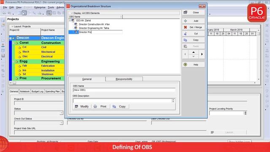Modify the OBS description
The width and height of the screenshot is (270, 152).
click(82, 106)
